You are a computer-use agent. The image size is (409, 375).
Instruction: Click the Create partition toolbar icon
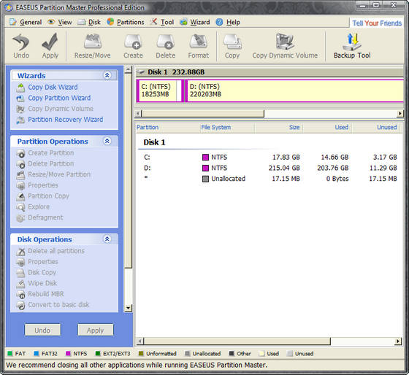(133, 46)
